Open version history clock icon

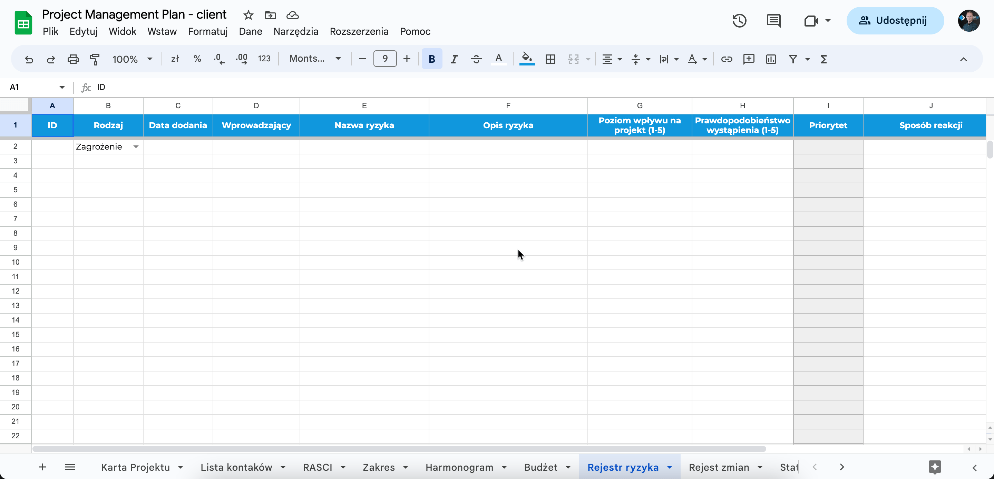(x=739, y=20)
